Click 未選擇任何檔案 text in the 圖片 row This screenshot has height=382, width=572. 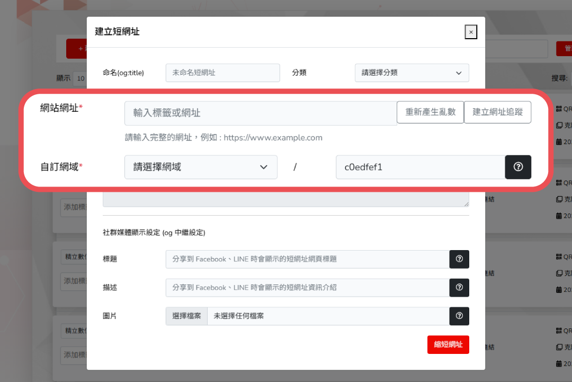pyautogui.click(x=238, y=316)
